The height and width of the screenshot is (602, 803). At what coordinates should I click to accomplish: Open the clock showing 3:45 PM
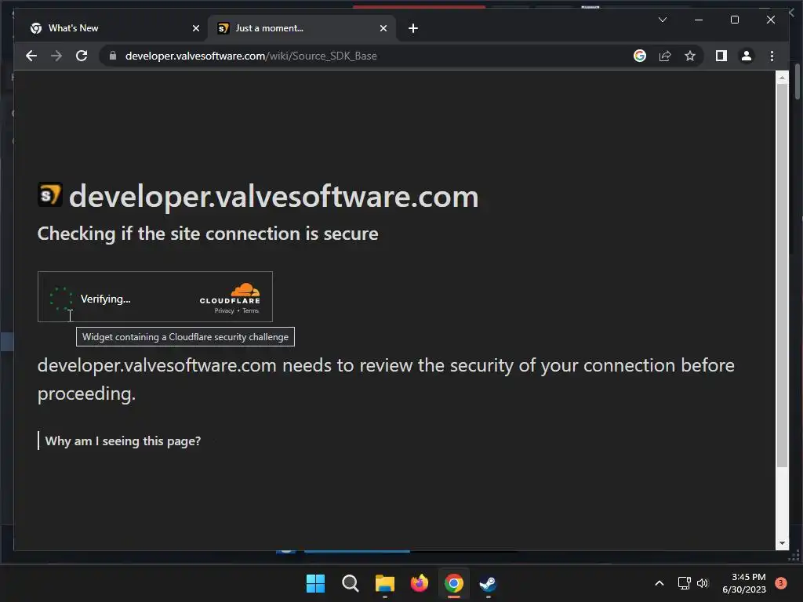(x=744, y=583)
